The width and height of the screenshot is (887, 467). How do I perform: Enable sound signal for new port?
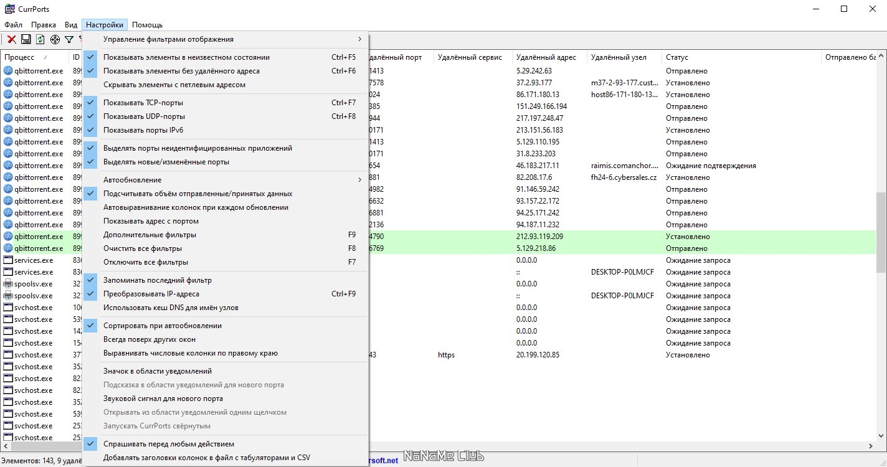[x=225, y=399]
